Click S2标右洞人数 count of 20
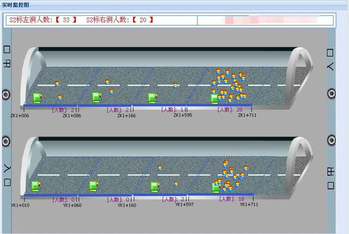 tap(143, 20)
